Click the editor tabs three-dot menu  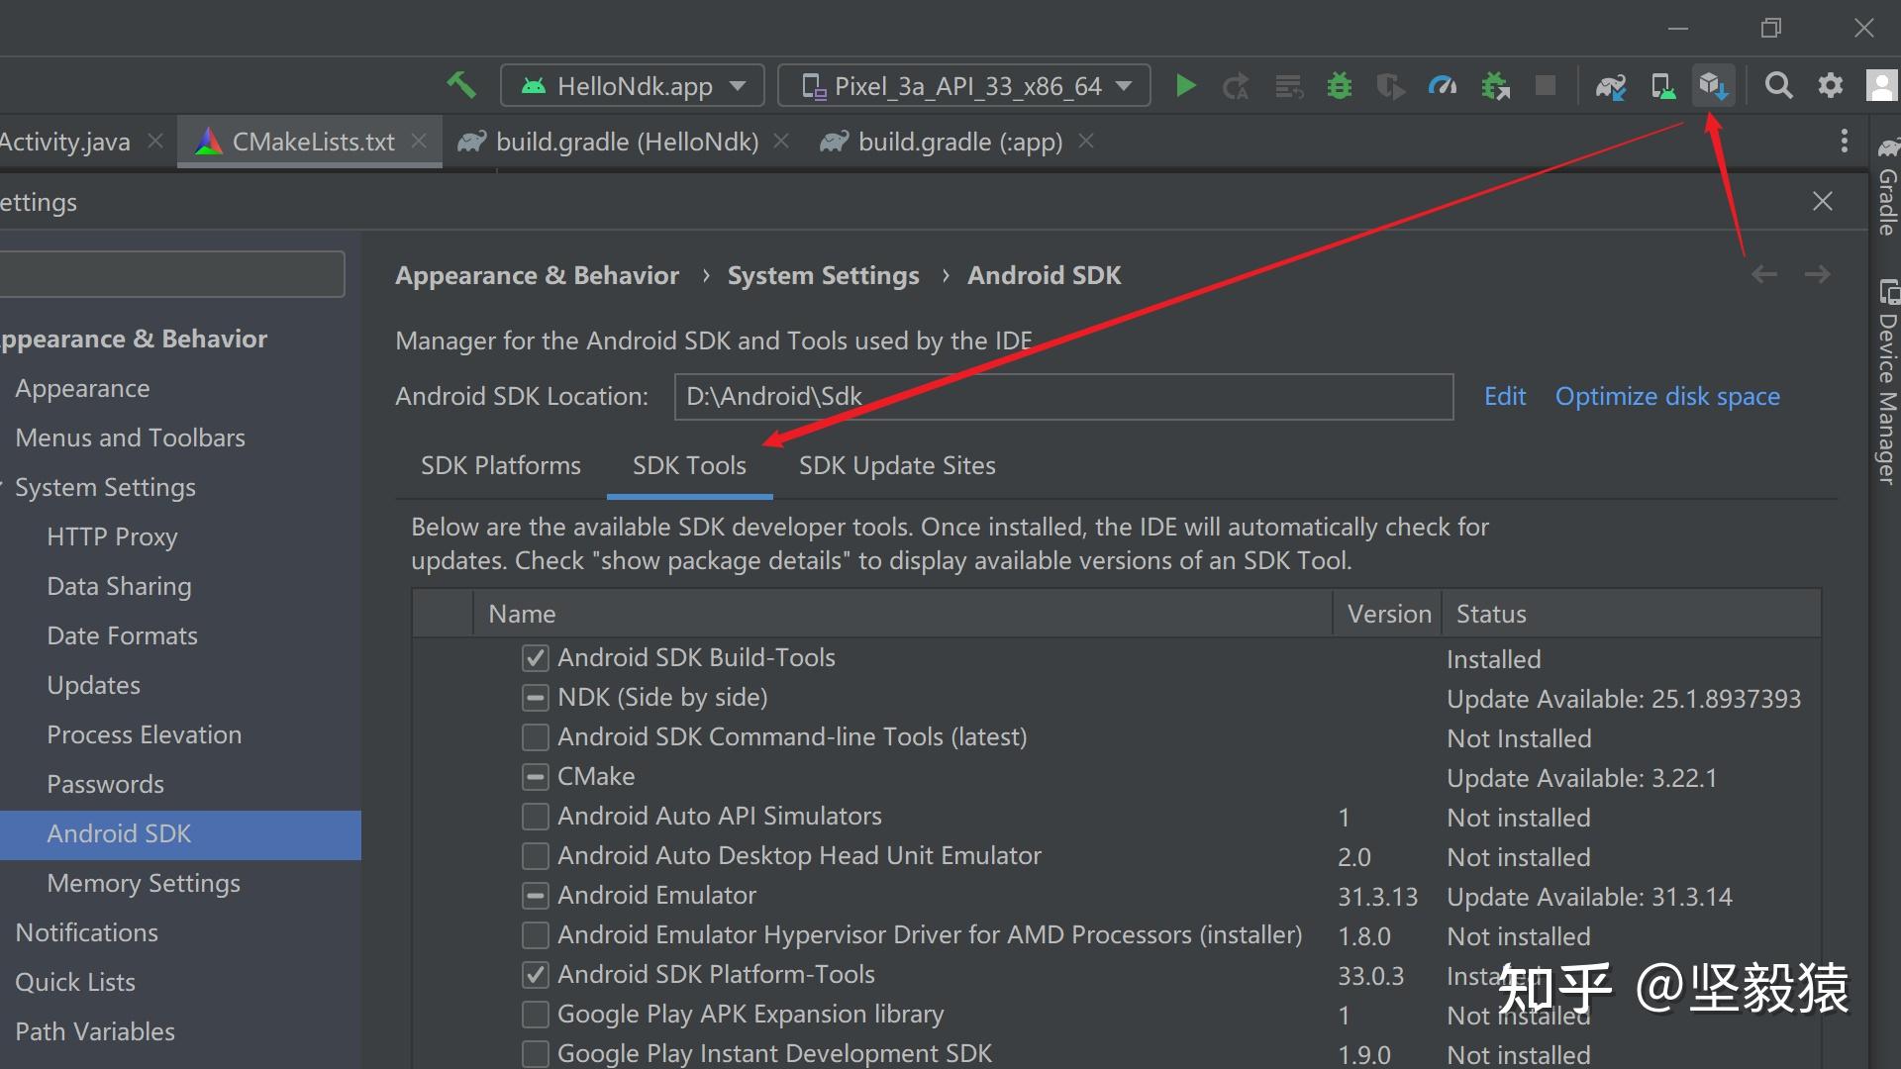click(1844, 141)
